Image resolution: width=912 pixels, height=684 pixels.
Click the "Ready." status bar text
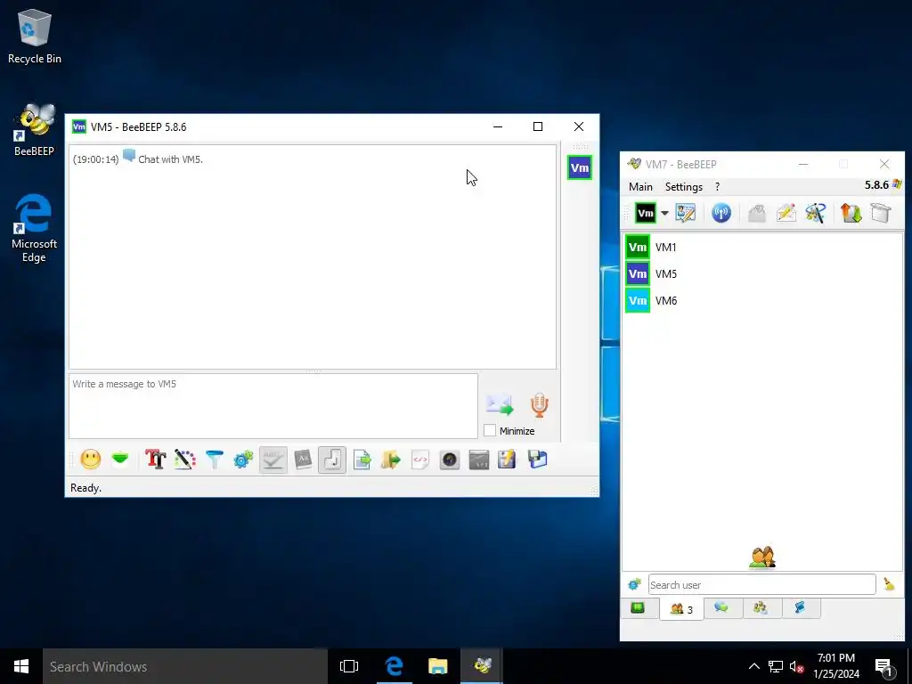(x=86, y=488)
